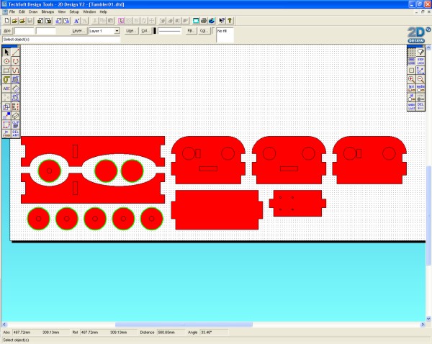Open the Help menu
Image resolution: width=432 pixels, height=344 pixels.
(103, 12)
